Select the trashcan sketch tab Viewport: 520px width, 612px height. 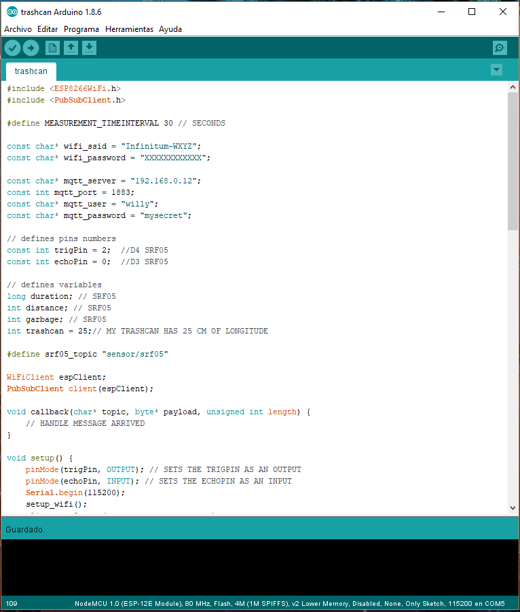[31, 71]
